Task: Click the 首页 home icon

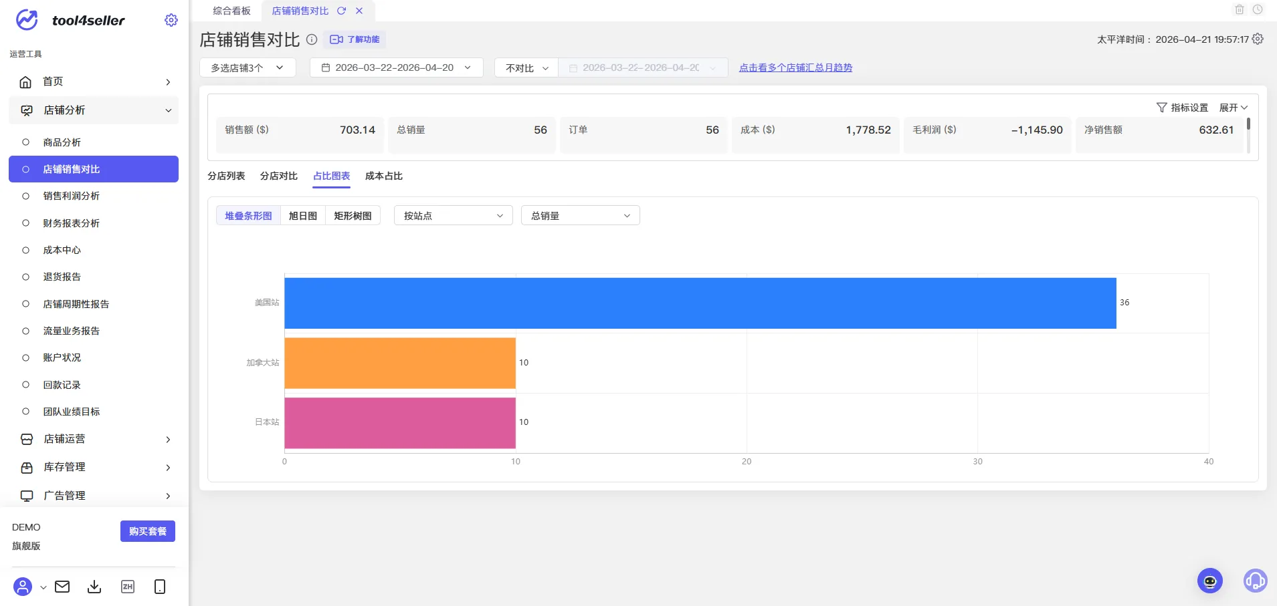Action: tap(25, 82)
